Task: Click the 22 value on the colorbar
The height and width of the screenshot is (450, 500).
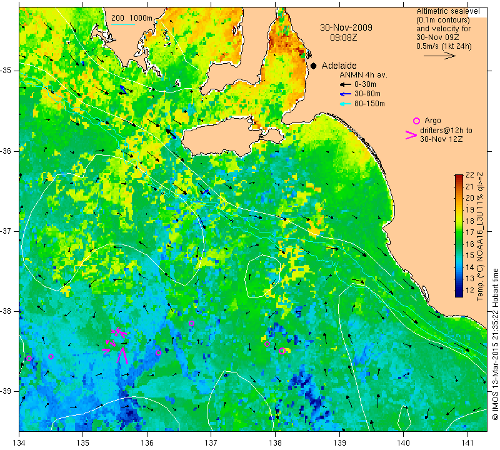Action: coord(470,175)
